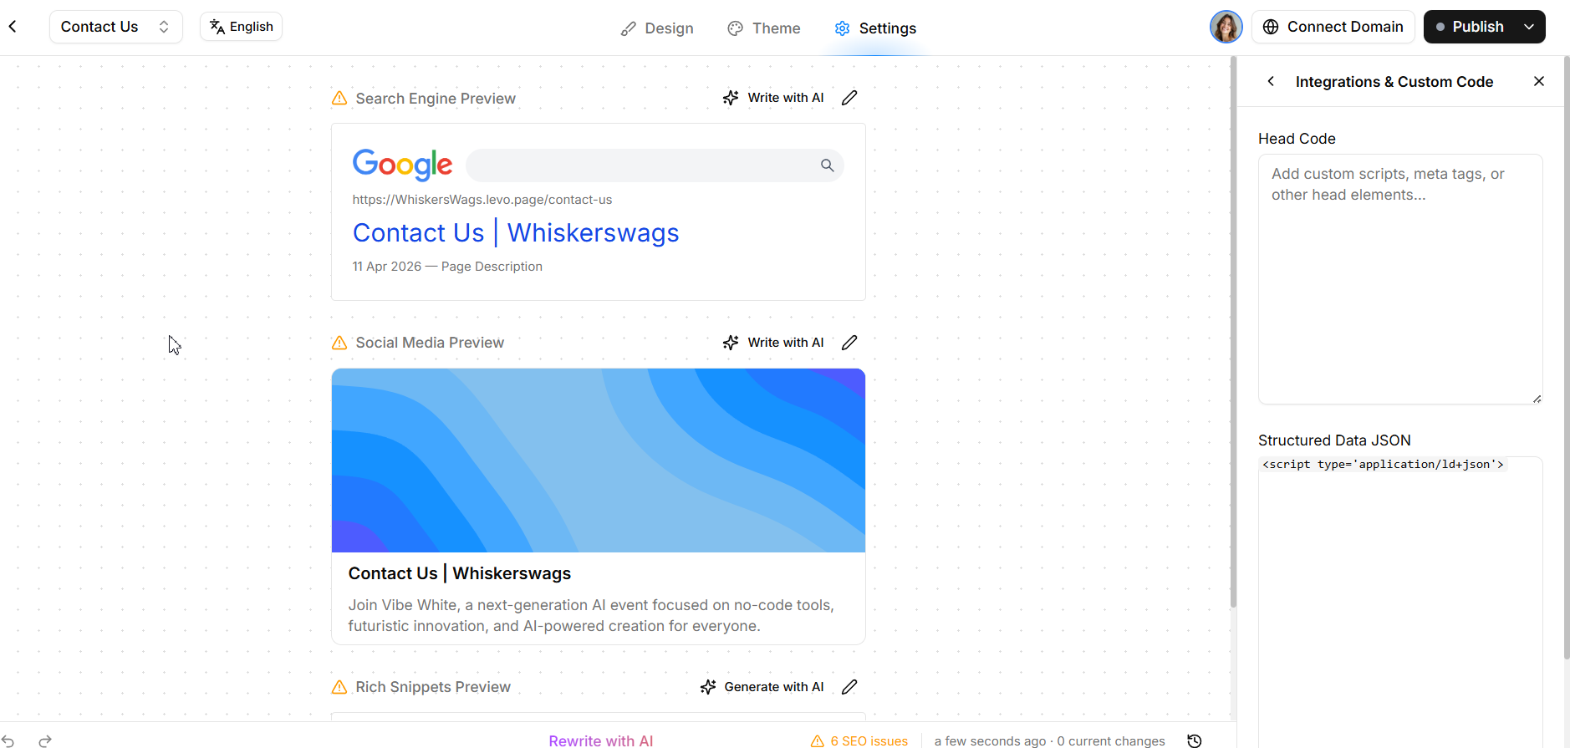Open the 6 SEO issues warning
Viewport: 1570px width, 748px height.
859,740
